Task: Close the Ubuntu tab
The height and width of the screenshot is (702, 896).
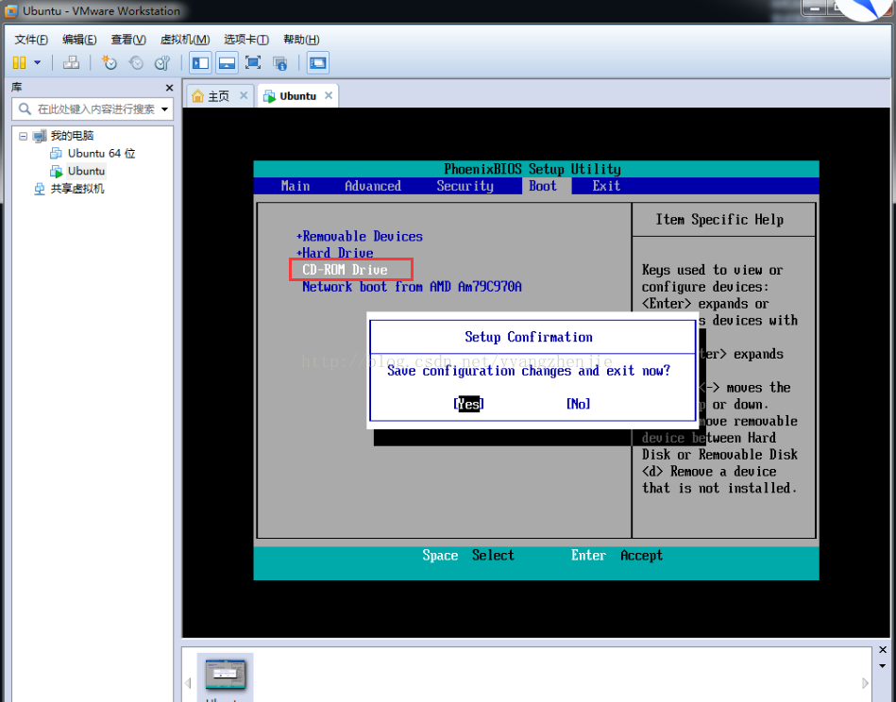Action: (329, 95)
